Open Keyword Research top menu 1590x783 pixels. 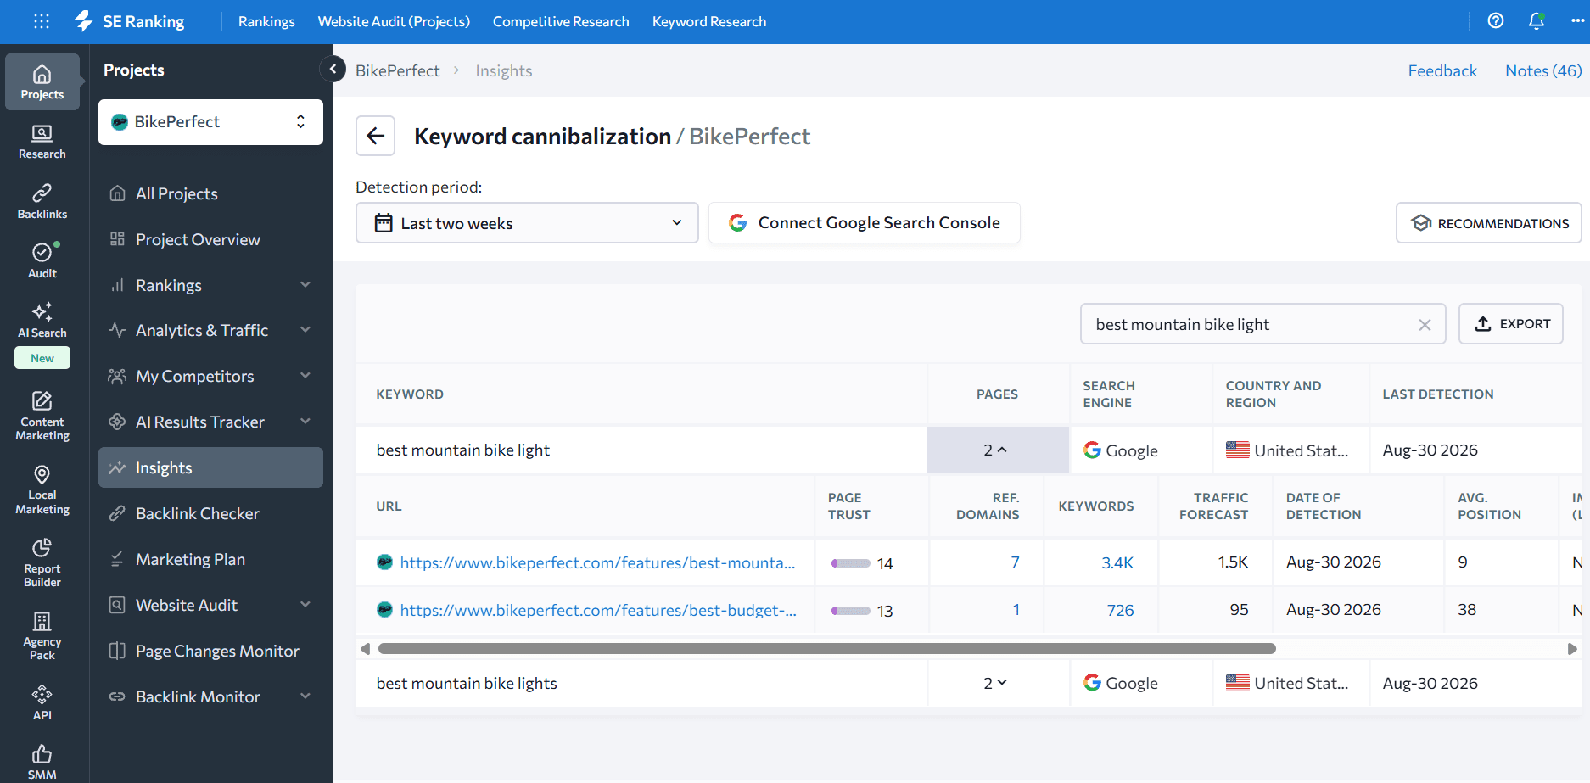point(709,21)
